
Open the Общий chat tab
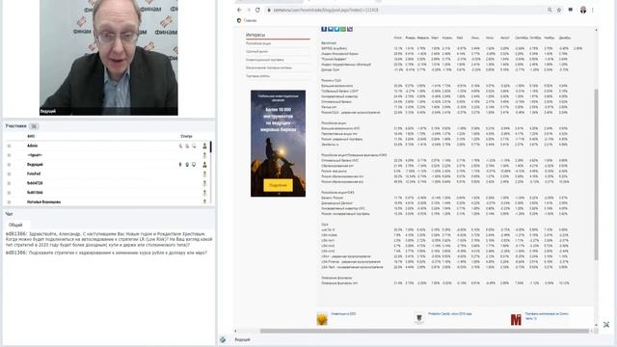pos(15,225)
